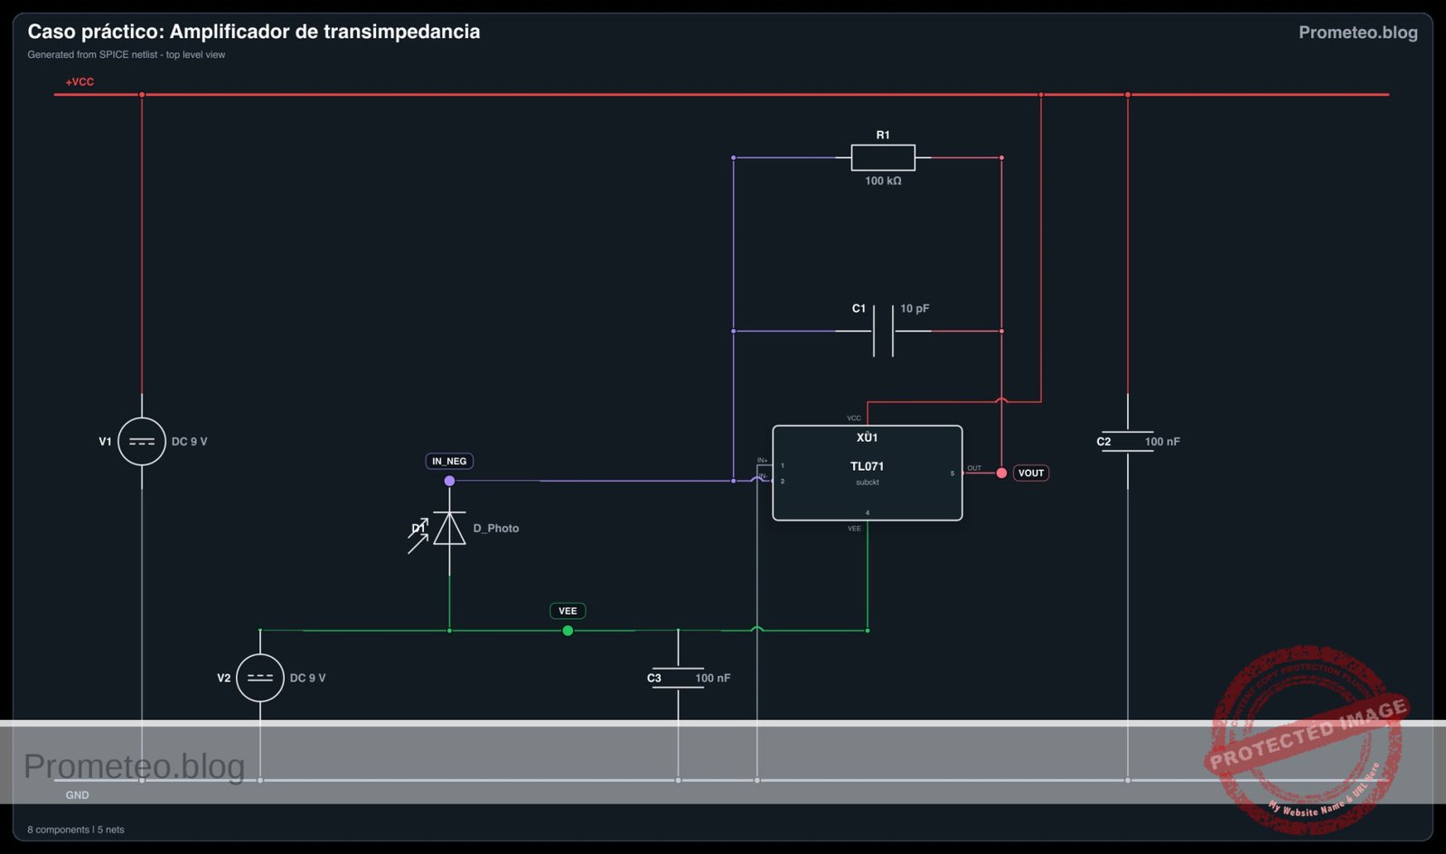This screenshot has height=854, width=1446.
Task: Click the C1 reference label
Action: click(859, 308)
